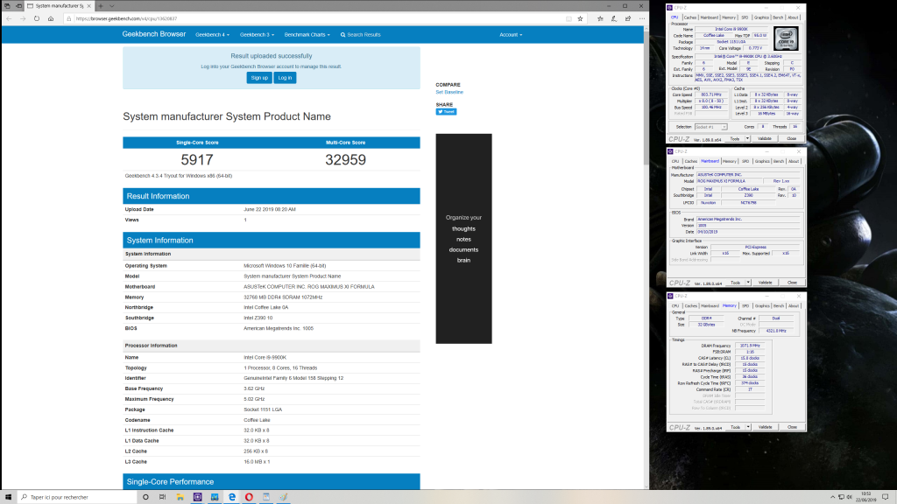The image size is (897, 504).
Task: Click the dark advertisement banner
Action: [463, 239]
